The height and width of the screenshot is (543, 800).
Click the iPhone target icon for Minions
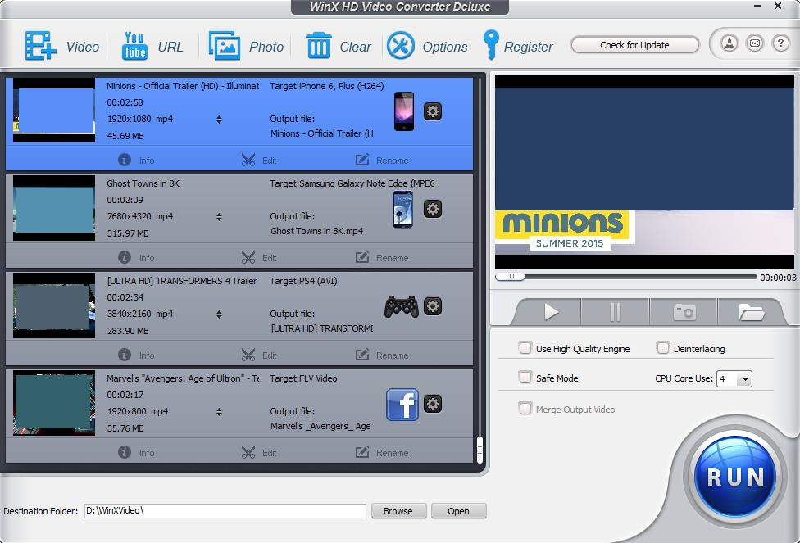tap(404, 111)
